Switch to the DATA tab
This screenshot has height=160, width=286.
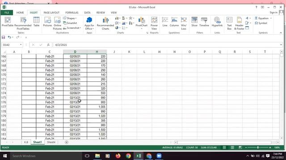pyautogui.click(x=87, y=12)
